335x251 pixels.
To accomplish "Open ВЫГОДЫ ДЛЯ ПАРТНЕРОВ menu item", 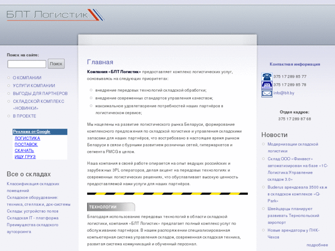I will pos(40,93).
